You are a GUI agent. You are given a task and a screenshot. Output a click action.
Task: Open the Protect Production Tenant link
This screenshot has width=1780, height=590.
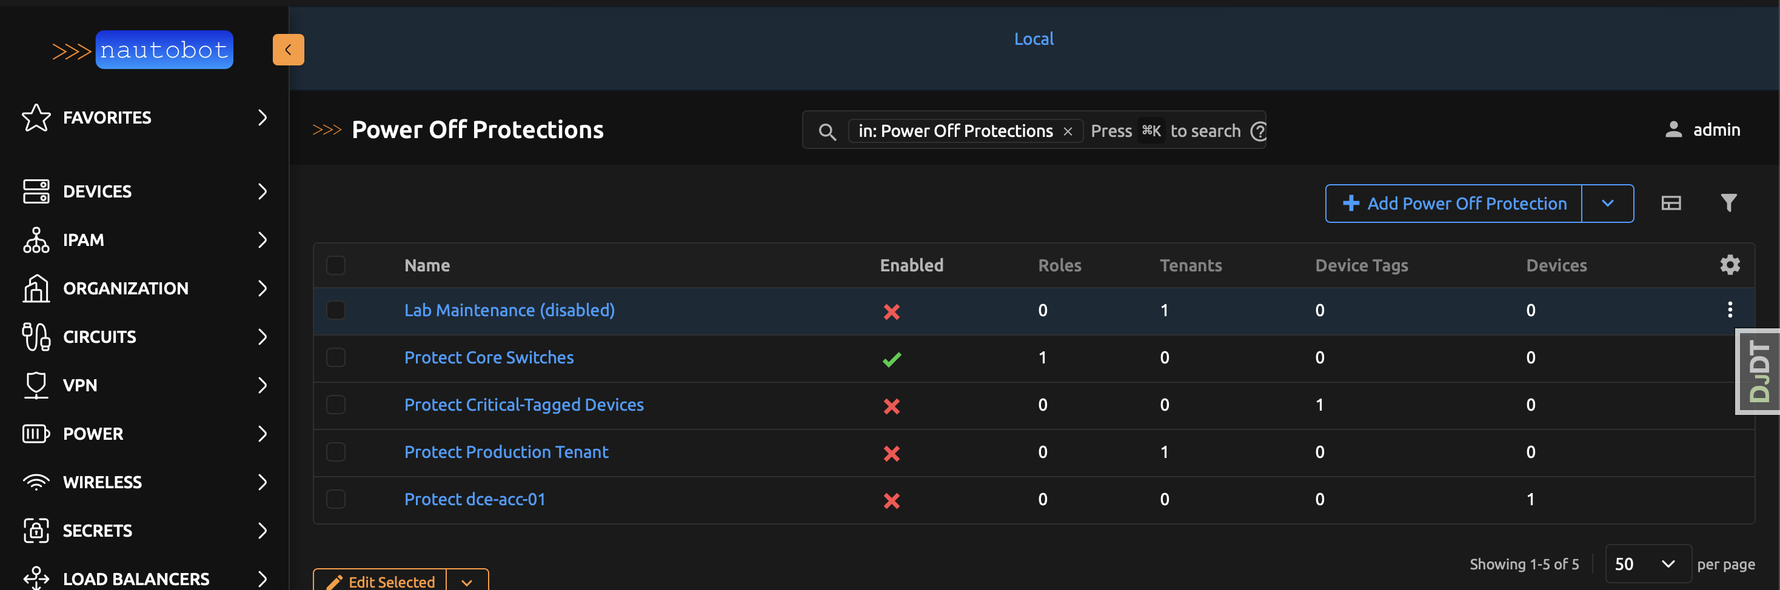point(506,452)
